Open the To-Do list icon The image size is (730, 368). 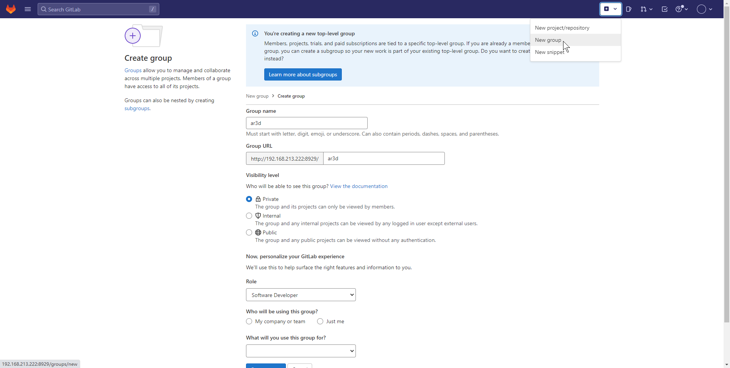[x=665, y=9]
